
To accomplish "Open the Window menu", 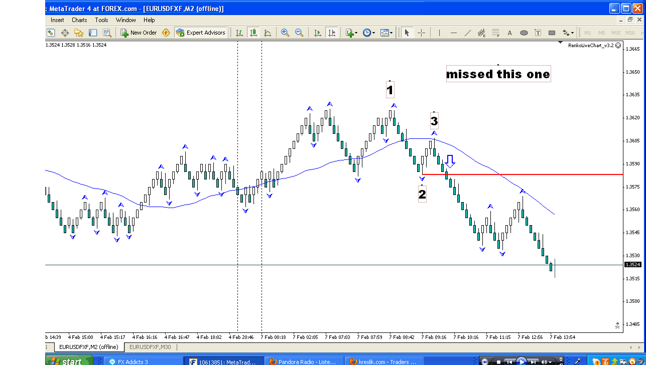I will click(126, 20).
